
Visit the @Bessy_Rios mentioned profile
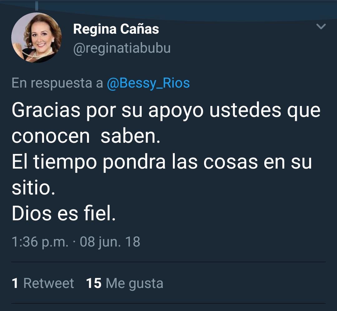pyautogui.click(x=148, y=83)
